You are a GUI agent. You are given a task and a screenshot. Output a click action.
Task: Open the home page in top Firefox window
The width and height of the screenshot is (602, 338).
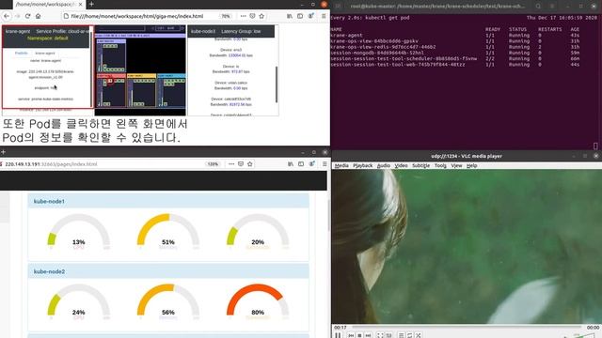tap(38, 16)
